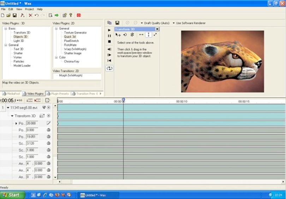Screen dimensions: 286x199
Task: Select the horizontal move arrow tool
Action: tap(141, 35)
